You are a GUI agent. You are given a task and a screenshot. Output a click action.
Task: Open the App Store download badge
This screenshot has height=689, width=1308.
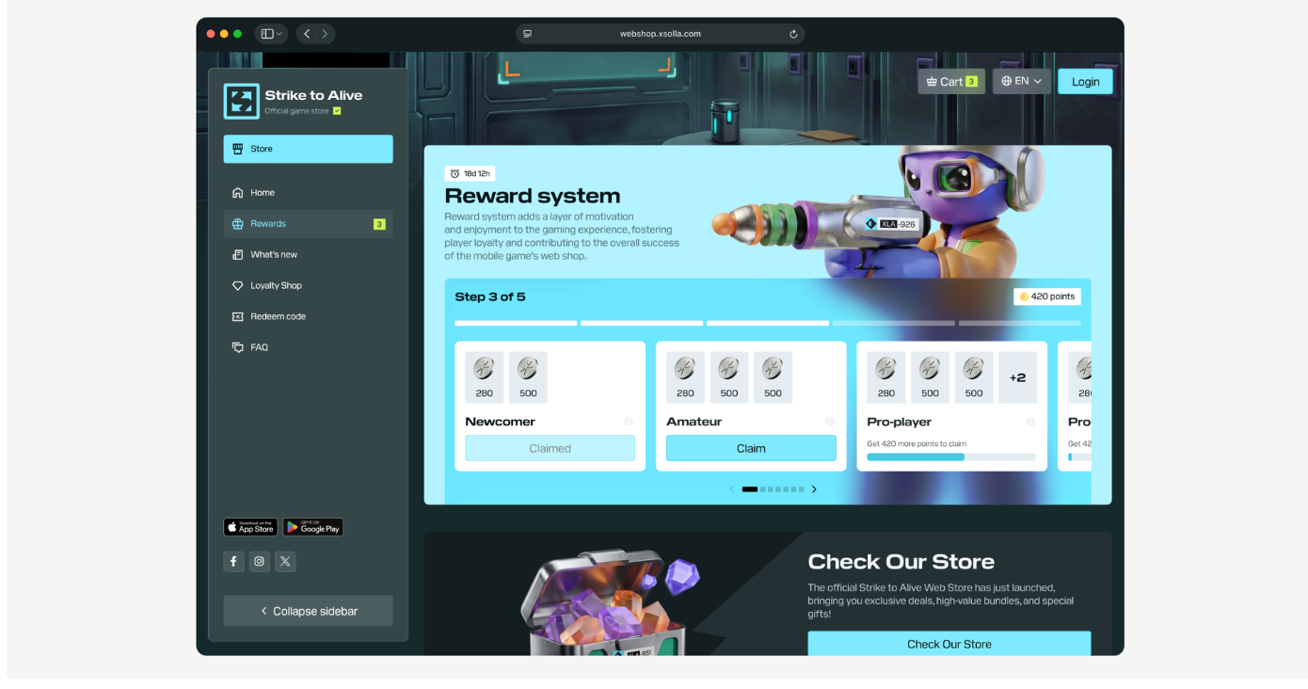pos(250,527)
